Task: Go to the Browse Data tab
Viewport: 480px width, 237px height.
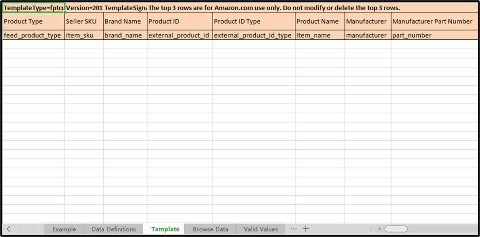Action: point(210,229)
